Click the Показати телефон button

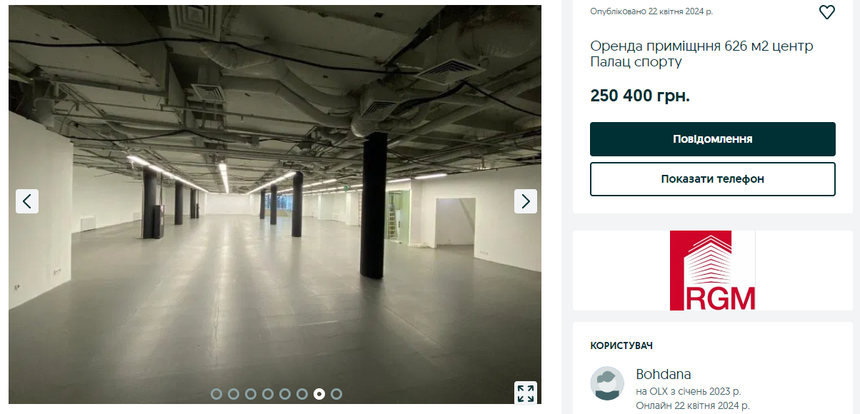coord(713,179)
